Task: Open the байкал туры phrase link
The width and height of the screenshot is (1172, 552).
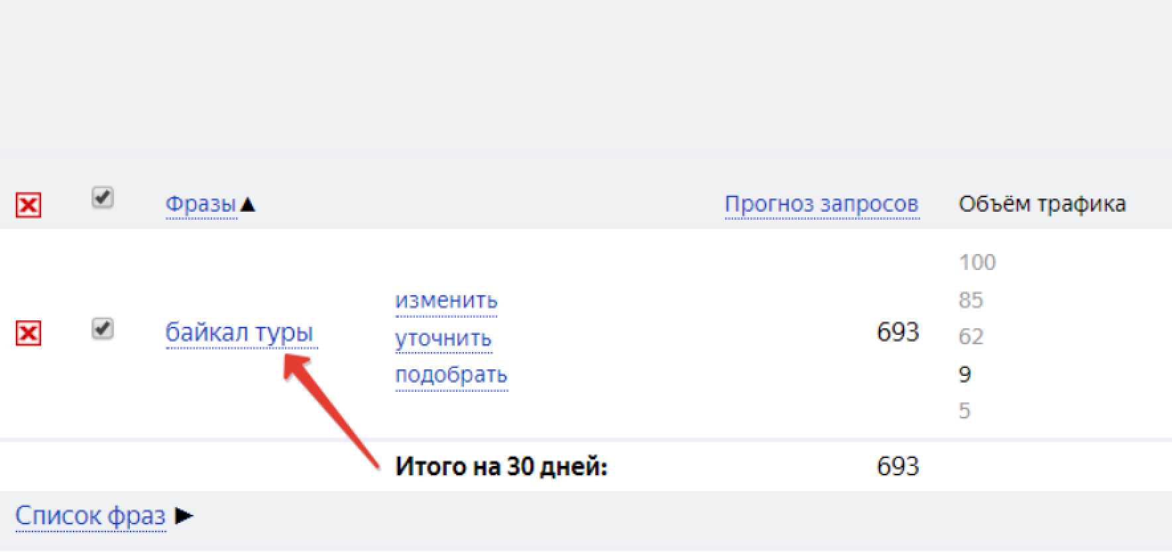Action: 239,332
